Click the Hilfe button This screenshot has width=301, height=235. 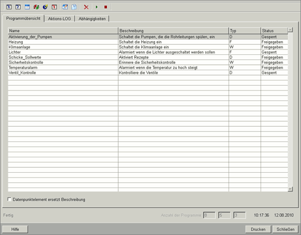[15, 229]
